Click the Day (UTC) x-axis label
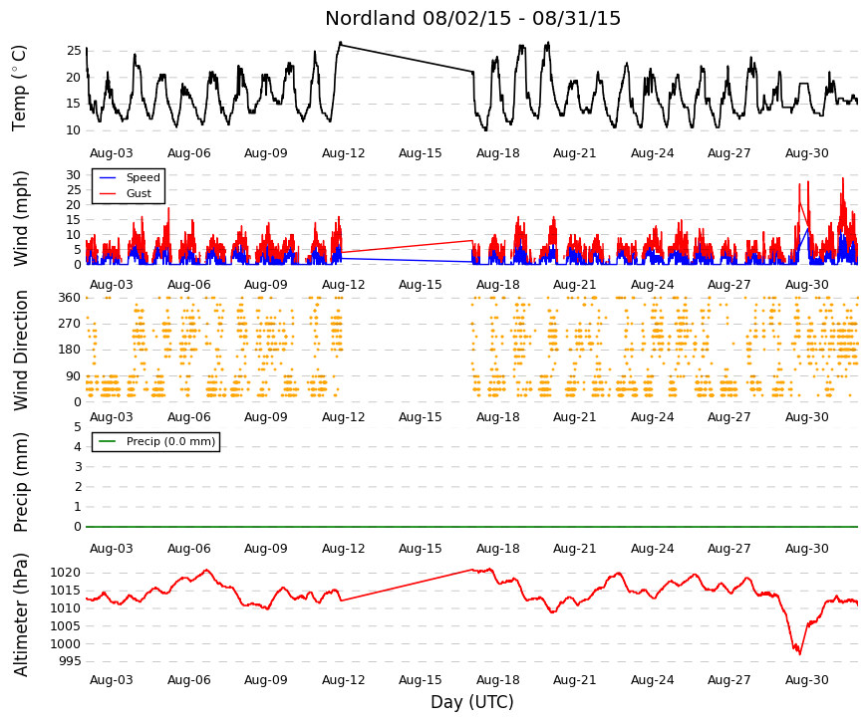This screenshot has width=868, height=722. 472,702
